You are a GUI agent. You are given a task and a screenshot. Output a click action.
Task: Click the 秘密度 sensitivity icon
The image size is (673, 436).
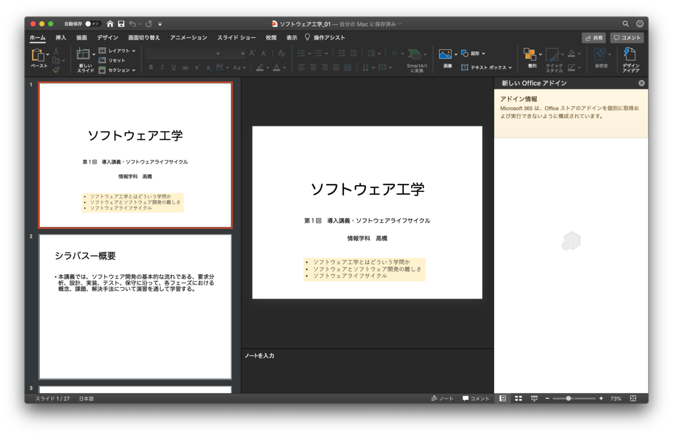(601, 54)
